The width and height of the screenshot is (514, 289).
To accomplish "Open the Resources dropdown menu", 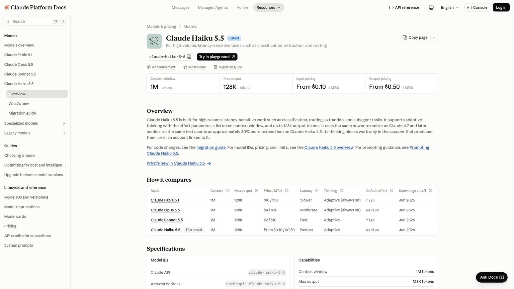I will pyautogui.click(x=268, y=7).
